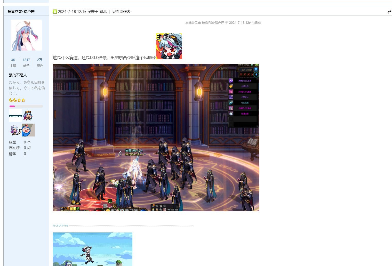
Task: Toggle the first red X in the record panel
Action: [241, 74]
